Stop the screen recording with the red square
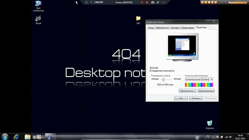Screen dimensions: 249x140 tap(147, 2)
